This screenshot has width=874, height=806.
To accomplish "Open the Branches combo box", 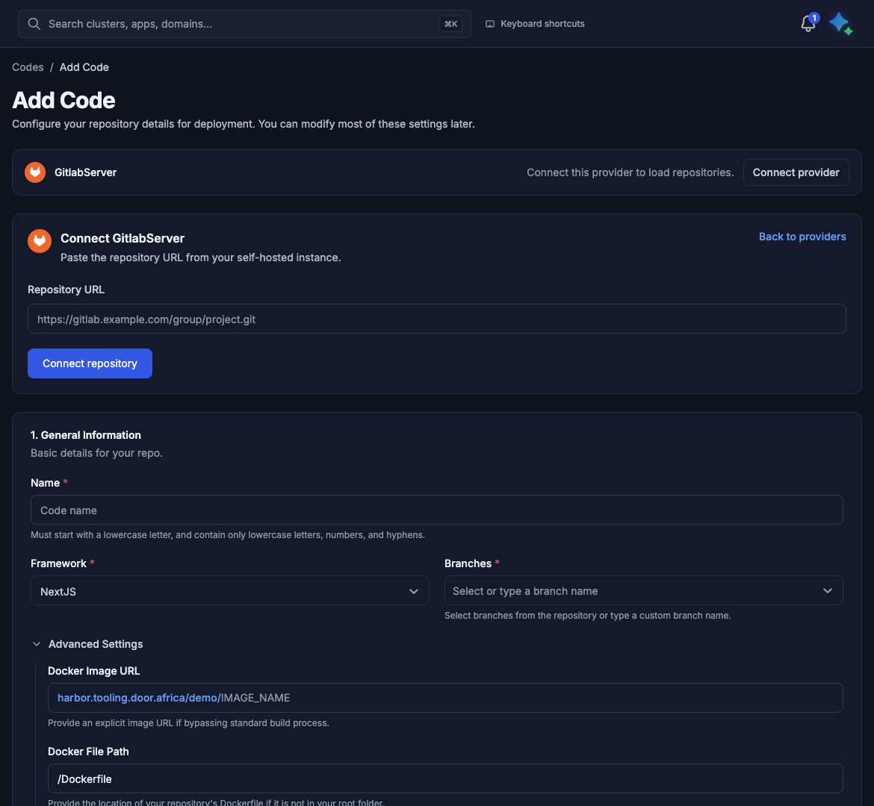I will click(x=643, y=590).
